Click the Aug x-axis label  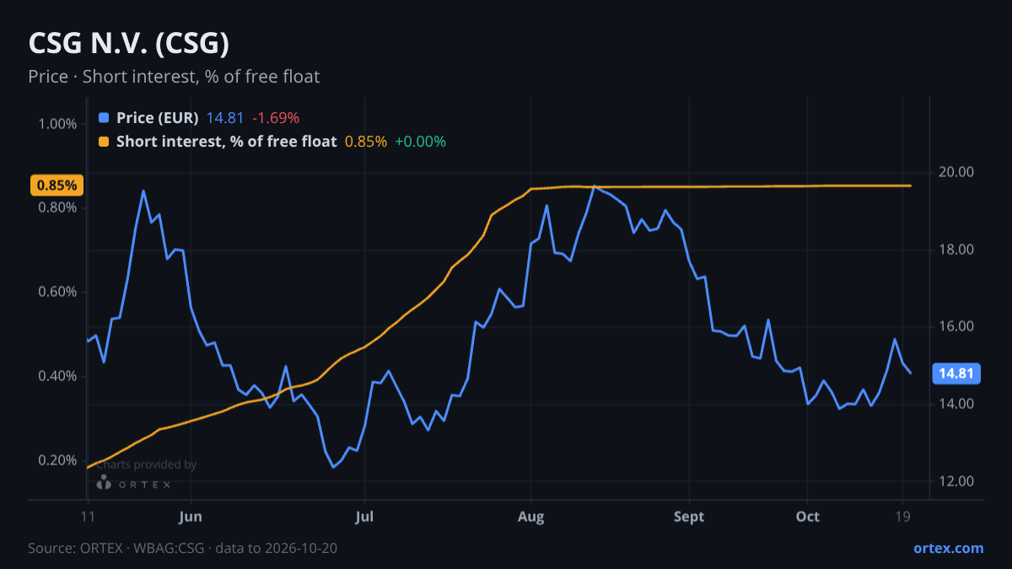530,517
